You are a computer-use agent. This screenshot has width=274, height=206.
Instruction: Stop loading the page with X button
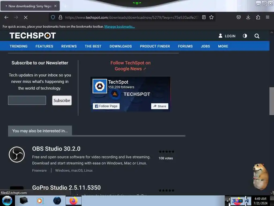26,17
